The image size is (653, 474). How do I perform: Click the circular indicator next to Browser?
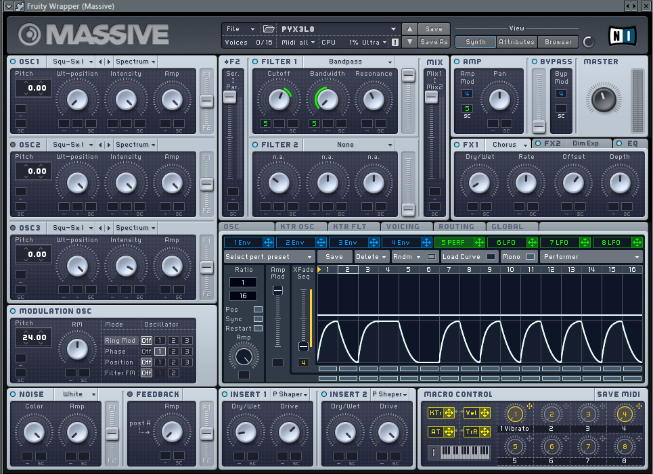point(589,42)
